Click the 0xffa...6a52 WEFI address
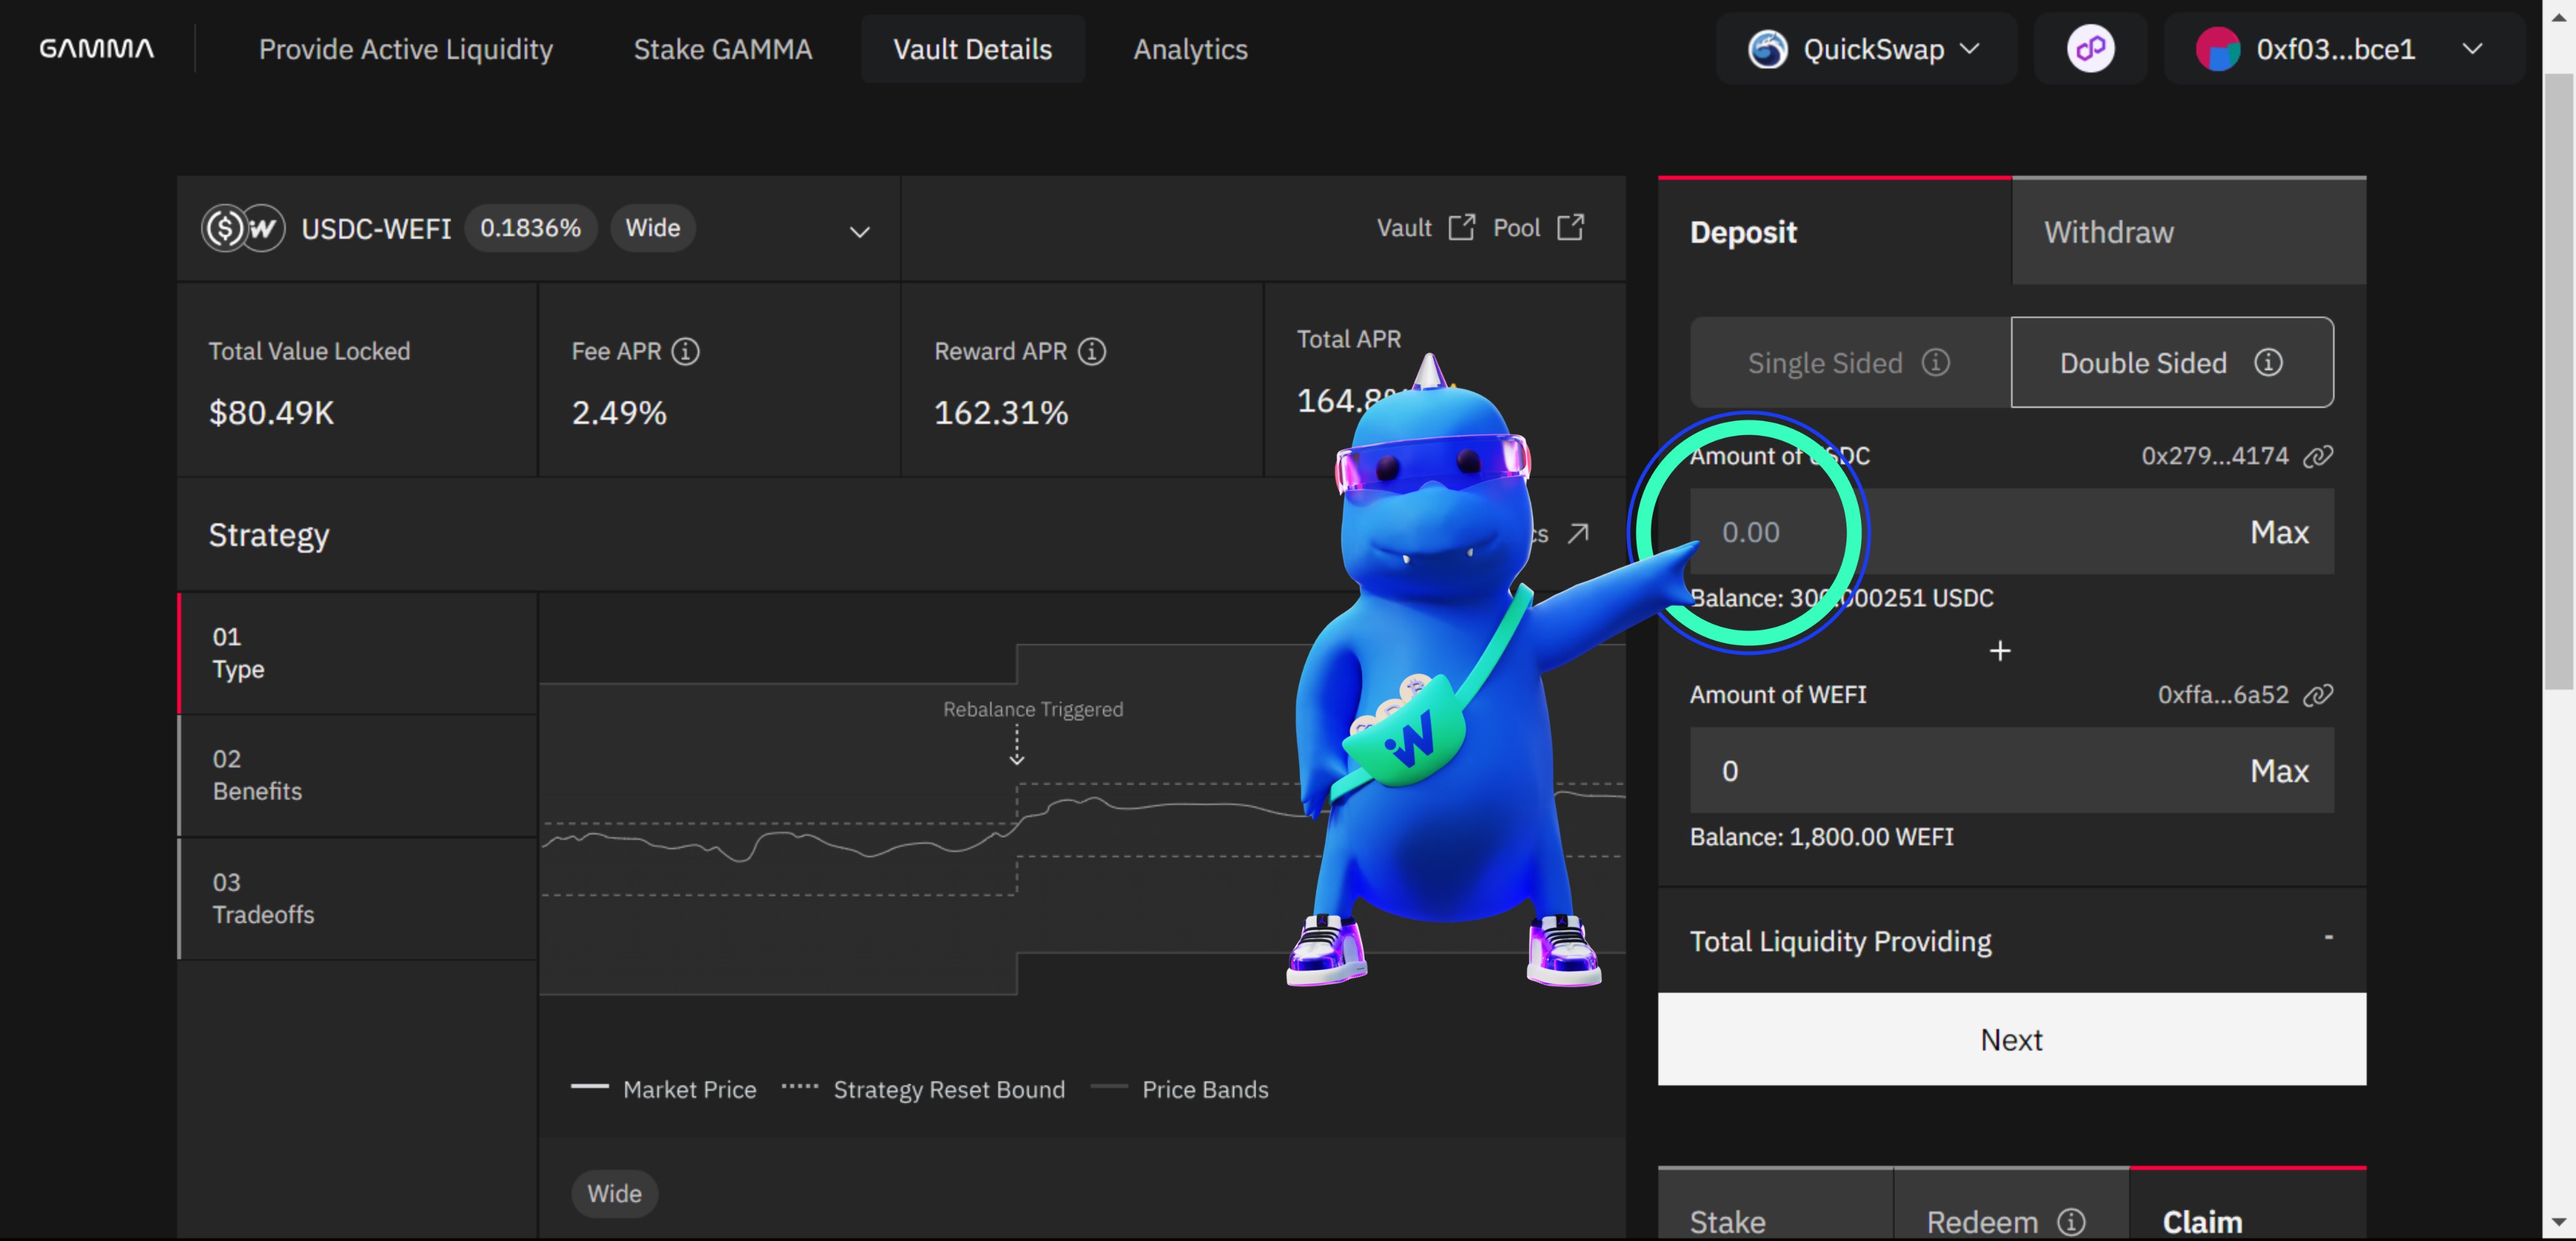The image size is (2576, 1241). click(2222, 695)
